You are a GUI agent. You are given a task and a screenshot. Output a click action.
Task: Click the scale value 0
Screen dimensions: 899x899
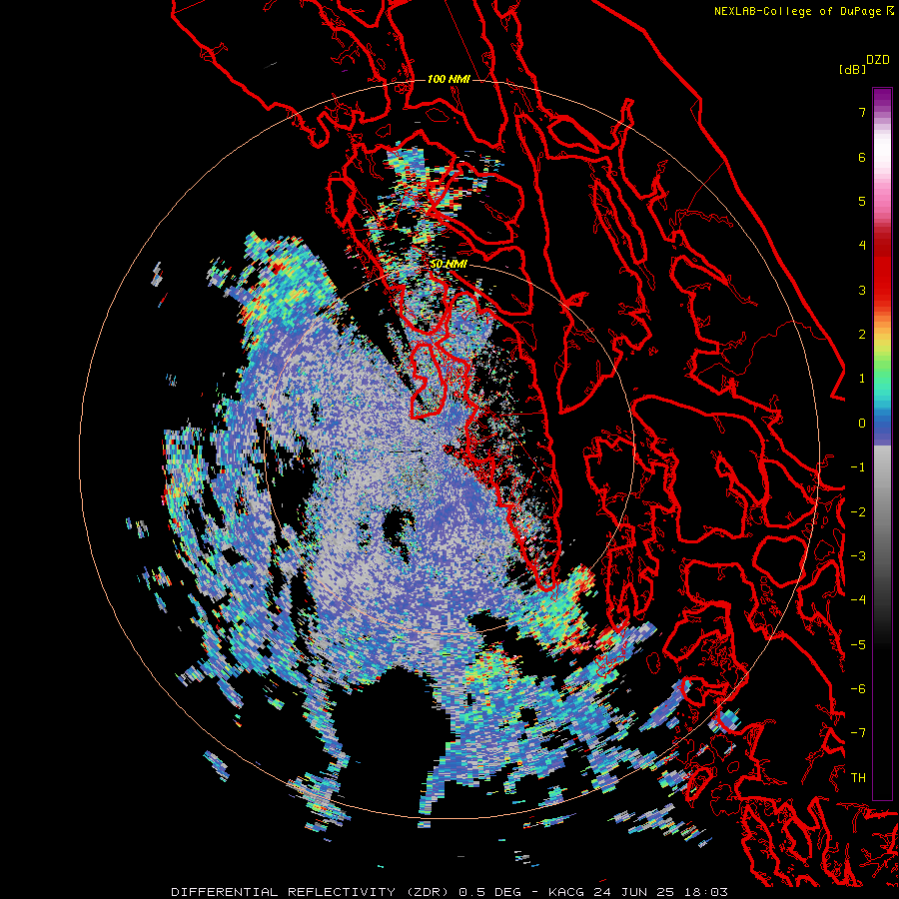pos(862,424)
